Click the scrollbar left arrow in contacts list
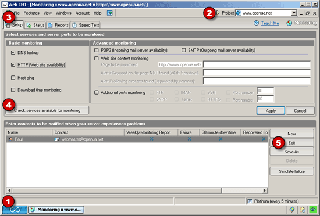320x216 pixels. coord(9,190)
